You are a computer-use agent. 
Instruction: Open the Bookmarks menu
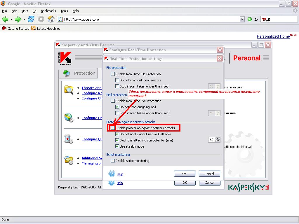click(x=48, y=11)
